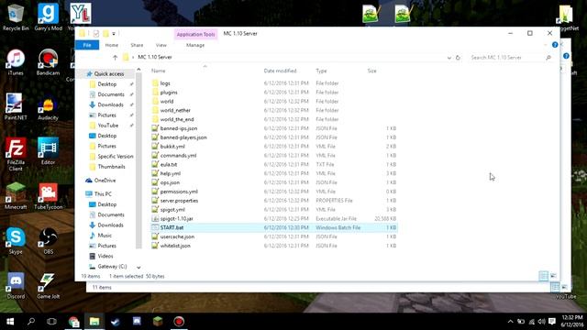This screenshot has width=587, height=330.
Task: Click the red recording taskbar icon
Action: click(x=179, y=322)
